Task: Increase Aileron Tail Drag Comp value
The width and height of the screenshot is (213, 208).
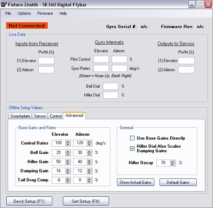Action: point(89,179)
